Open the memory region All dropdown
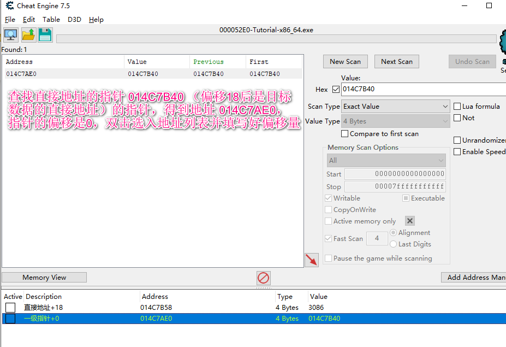Viewport: 506px width, 347px height. (x=386, y=160)
